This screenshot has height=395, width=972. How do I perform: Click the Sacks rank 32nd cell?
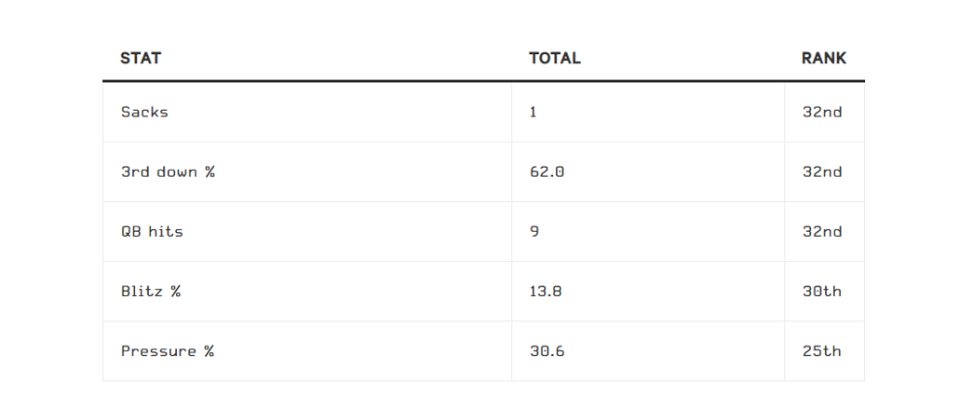822,112
